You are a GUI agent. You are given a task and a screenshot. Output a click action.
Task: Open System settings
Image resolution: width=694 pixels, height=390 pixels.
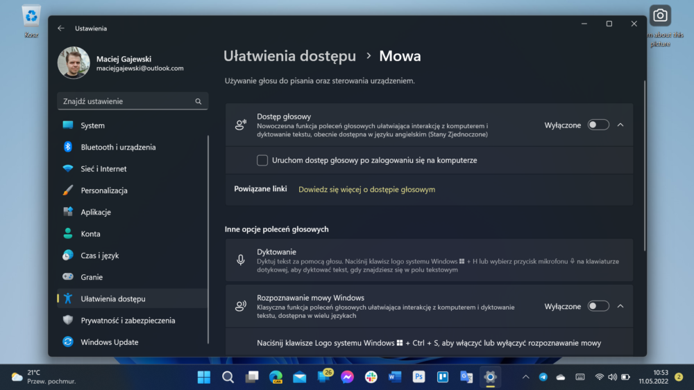coord(133,125)
